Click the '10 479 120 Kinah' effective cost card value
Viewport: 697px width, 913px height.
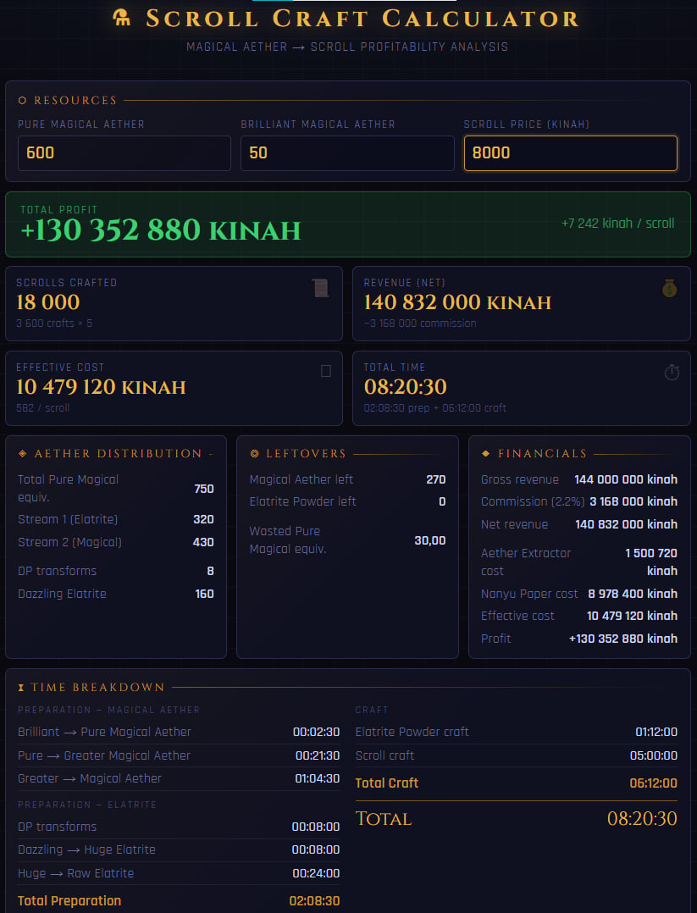[101, 386]
